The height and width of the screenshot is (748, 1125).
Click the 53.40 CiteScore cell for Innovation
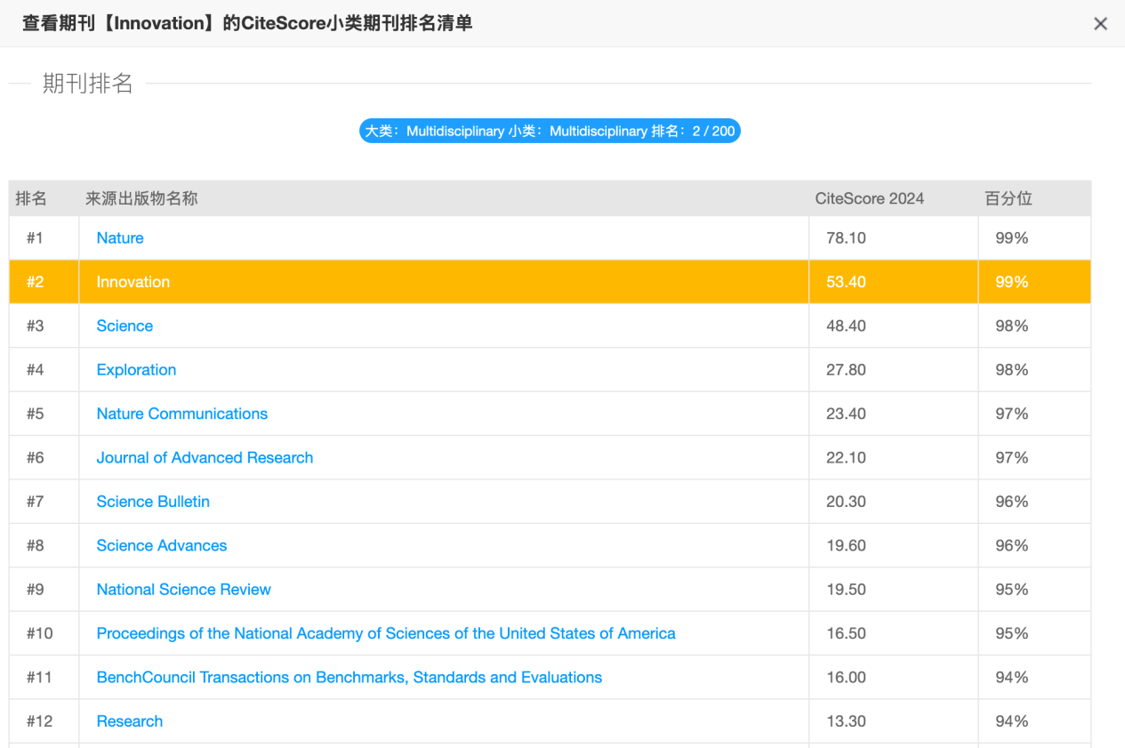(846, 282)
